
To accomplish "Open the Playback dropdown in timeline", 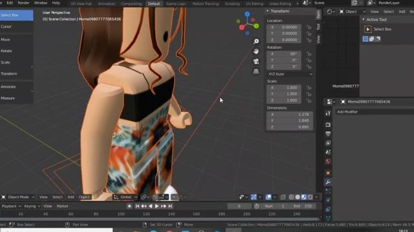I will tap(11, 206).
